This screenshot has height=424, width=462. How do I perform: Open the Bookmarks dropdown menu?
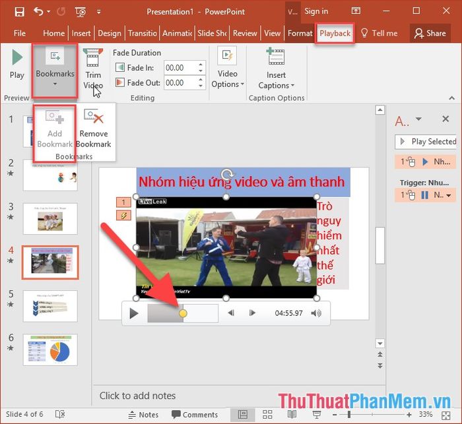(x=55, y=71)
